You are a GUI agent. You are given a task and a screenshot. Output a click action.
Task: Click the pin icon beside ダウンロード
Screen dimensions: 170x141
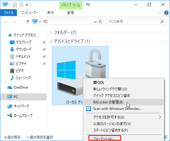click(x=44, y=49)
